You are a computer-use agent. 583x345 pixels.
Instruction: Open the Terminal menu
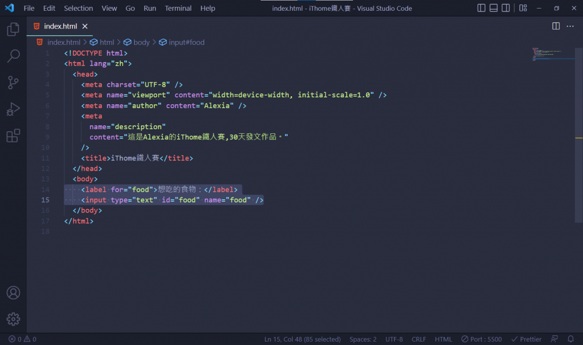click(178, 8)
